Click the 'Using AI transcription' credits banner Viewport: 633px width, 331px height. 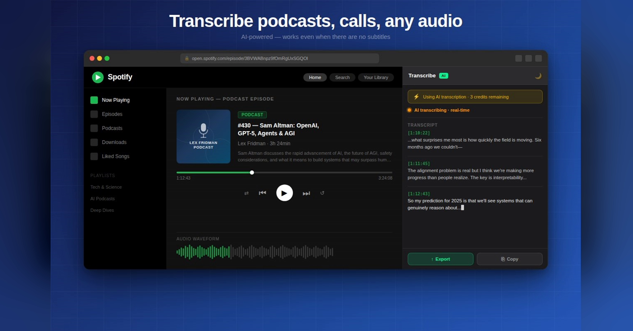tap(475, 96)
